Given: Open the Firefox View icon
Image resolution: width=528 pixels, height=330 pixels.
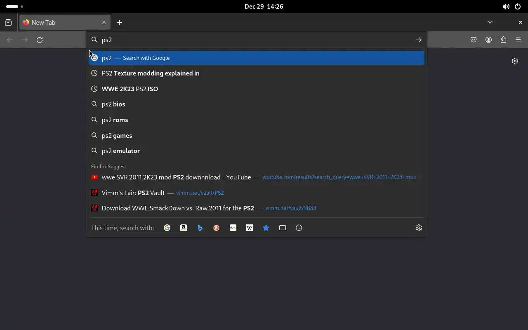Looking at the screenshot, I should (x=8, y=23).
